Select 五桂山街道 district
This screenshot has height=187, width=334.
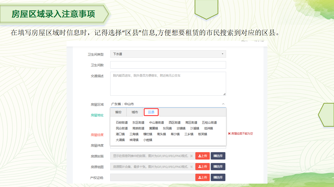point(209,123)
